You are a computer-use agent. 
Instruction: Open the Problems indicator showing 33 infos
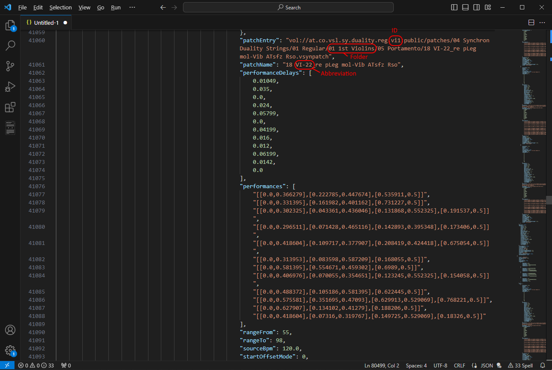[x=36, y=366]
